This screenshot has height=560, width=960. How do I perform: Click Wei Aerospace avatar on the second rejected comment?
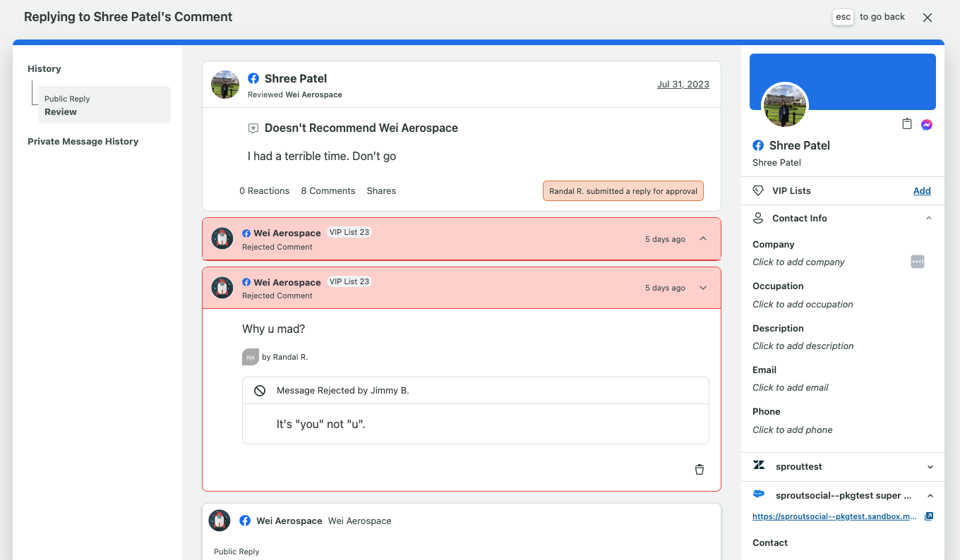point(222,288)
